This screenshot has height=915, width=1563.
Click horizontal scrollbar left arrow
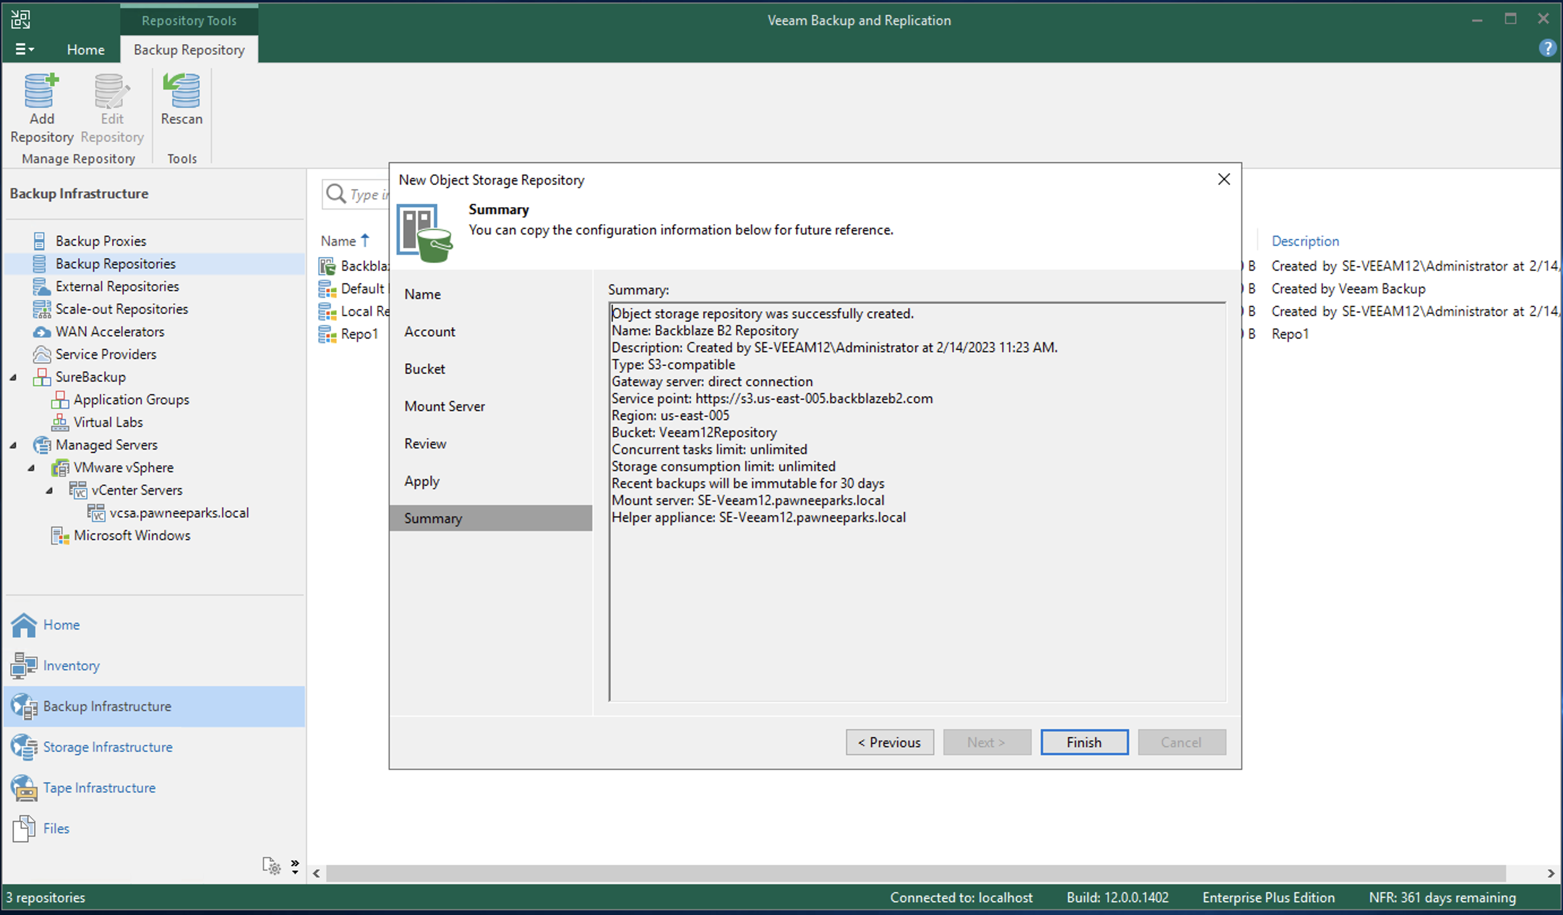(x=317, y=874)
